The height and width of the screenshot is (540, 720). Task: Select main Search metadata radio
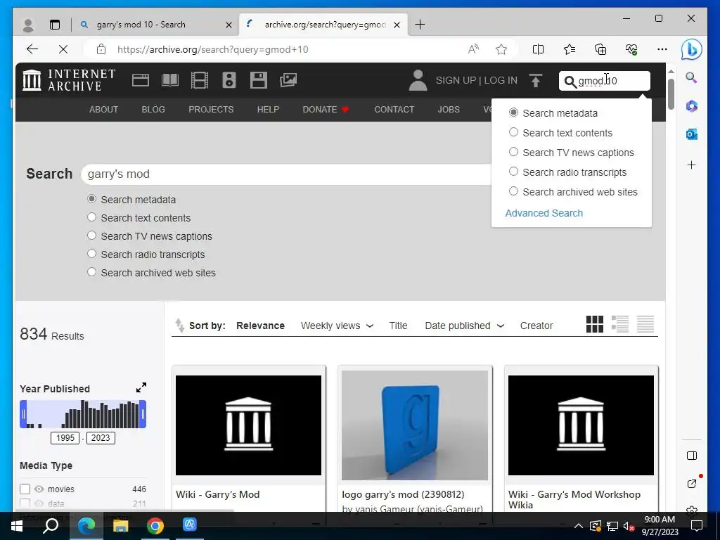point(92,199)
